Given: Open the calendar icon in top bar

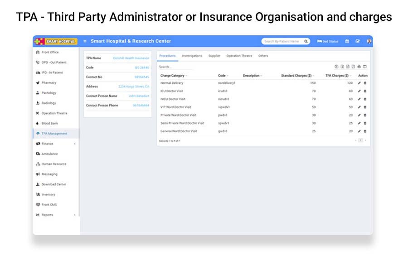Looking at the screenshot, I should tap(347, 41).
